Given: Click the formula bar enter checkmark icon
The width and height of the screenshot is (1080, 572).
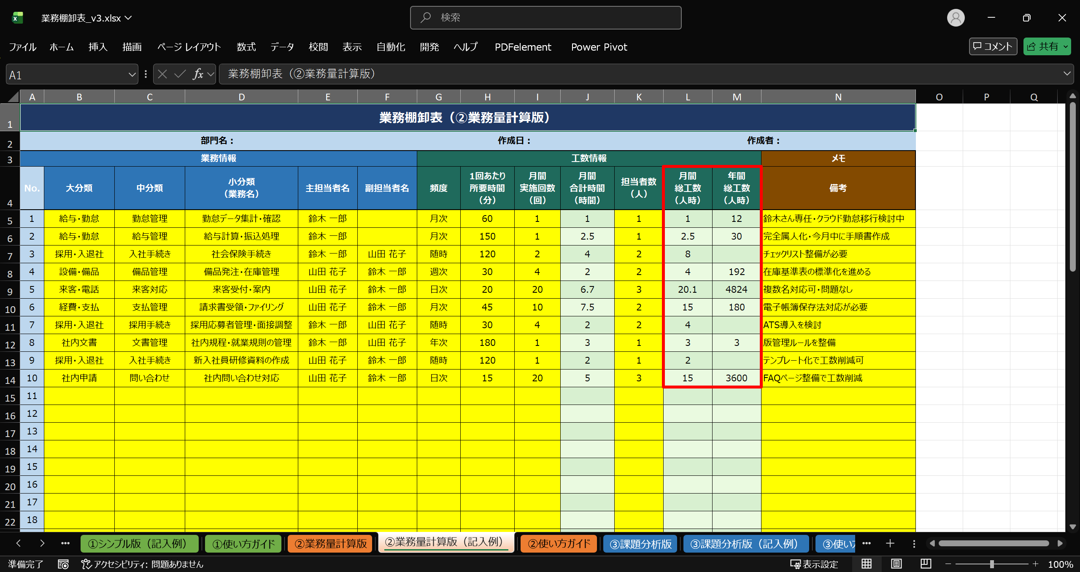Looking at the screenshot, I should click(180, 74).
